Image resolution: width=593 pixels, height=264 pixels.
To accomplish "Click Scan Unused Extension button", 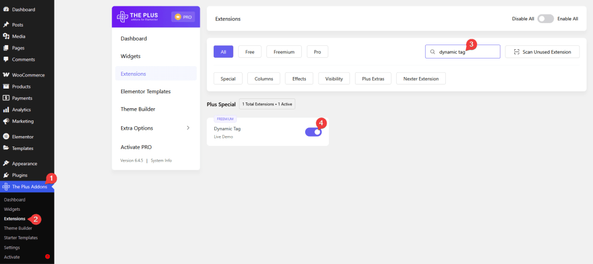I will click(x=542, y=52).
